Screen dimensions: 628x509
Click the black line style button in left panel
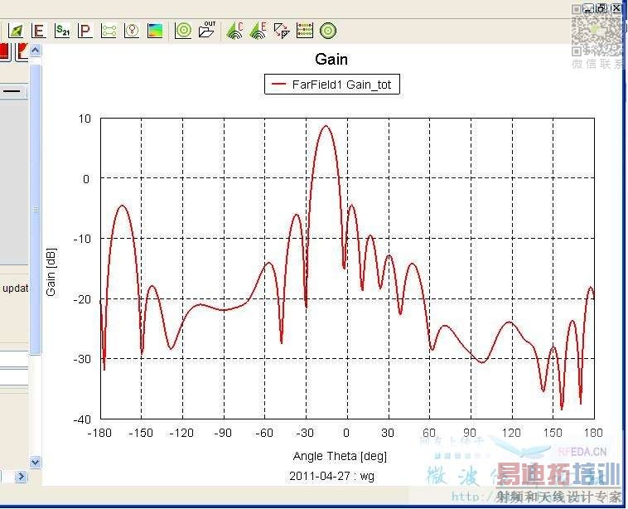click(12, 91)
